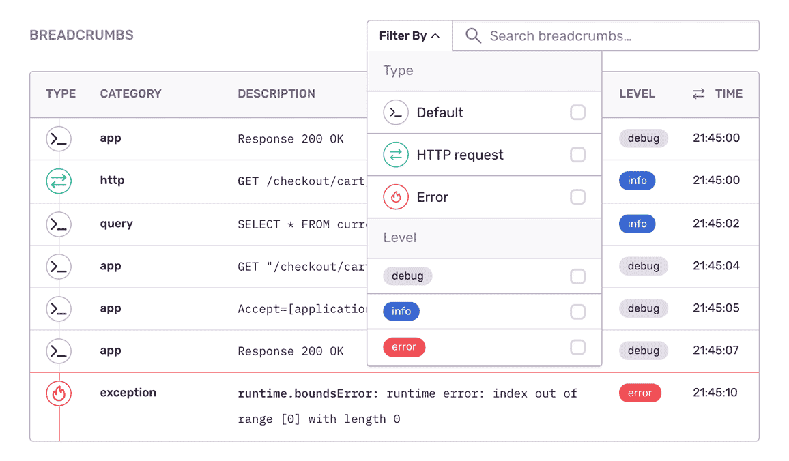
Task: Click the red error badge in exception row
Action: (x=640, y=393)
